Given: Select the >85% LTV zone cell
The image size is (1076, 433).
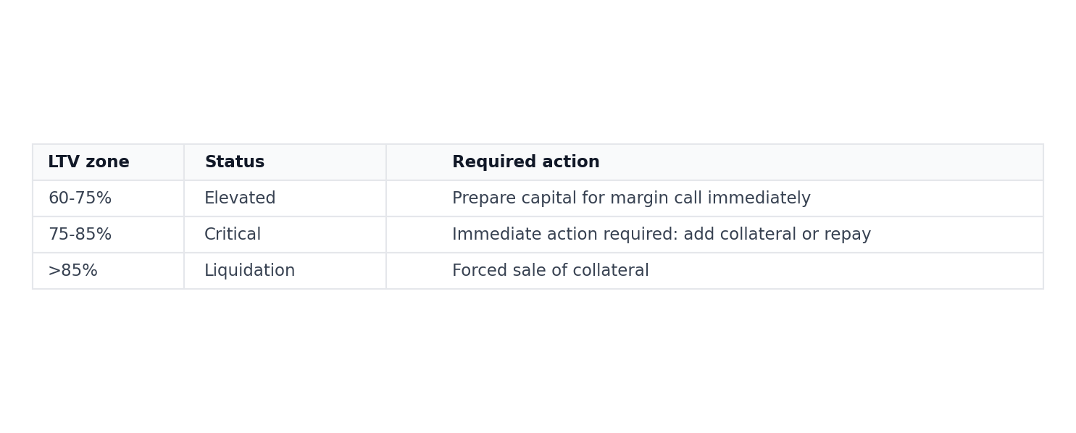Looking at the screenshot, I should (x=72, y=271).
